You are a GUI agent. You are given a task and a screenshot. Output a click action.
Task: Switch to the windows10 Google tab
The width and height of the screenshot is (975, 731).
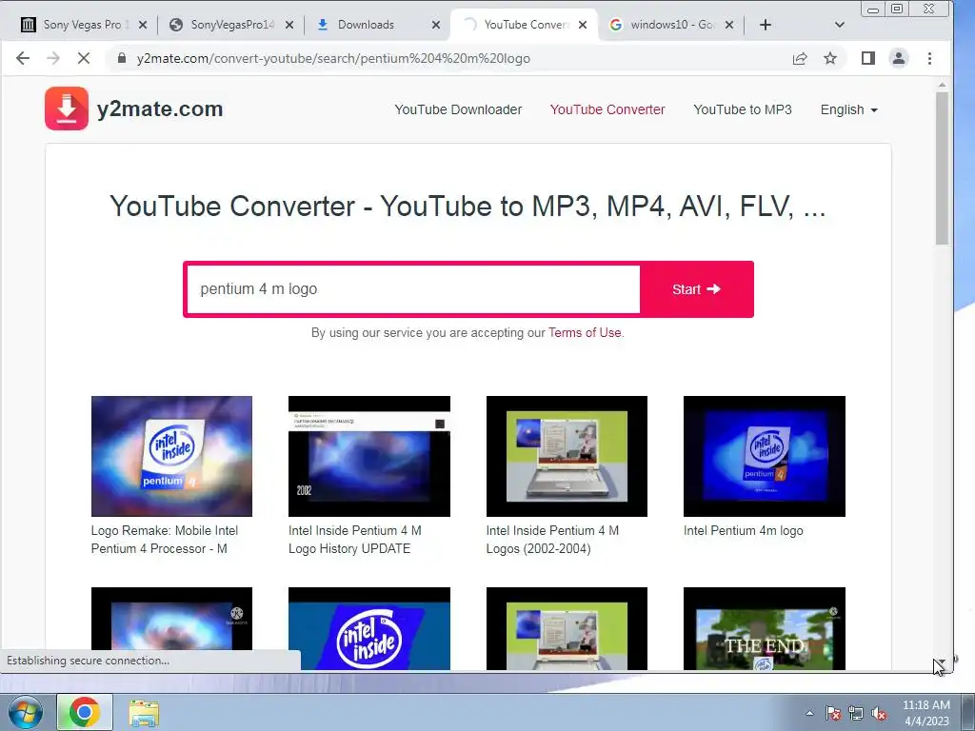point(671,25)
